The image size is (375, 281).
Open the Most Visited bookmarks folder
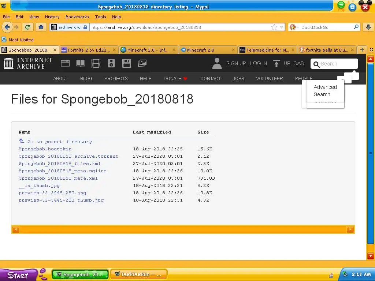click(x=18, y=40)
